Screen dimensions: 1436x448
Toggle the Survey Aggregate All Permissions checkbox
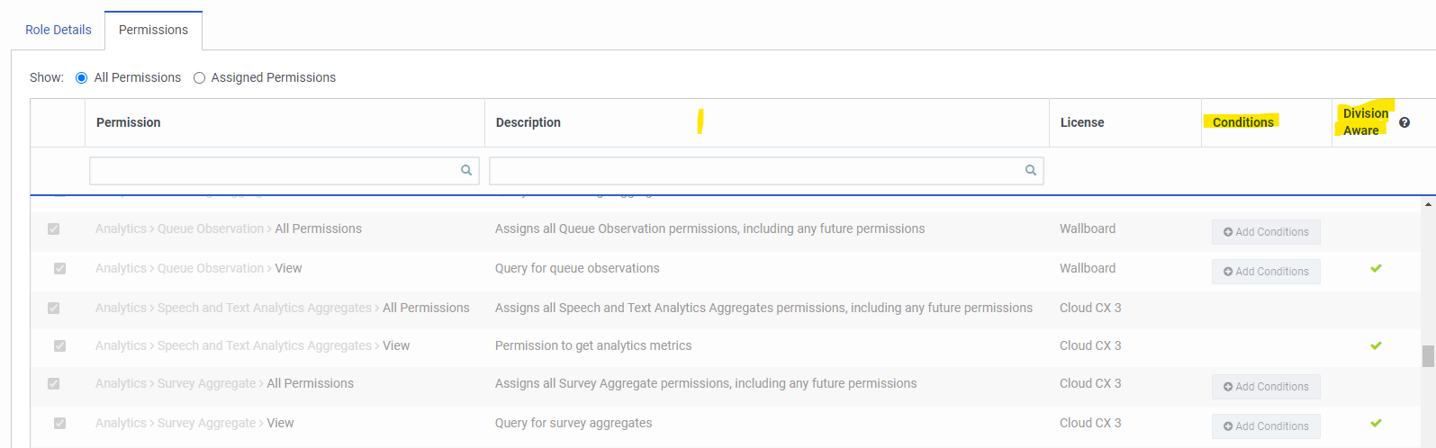pos(54,384)
